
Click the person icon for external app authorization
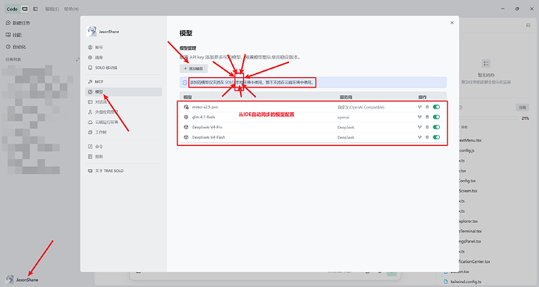pos(90,112)
